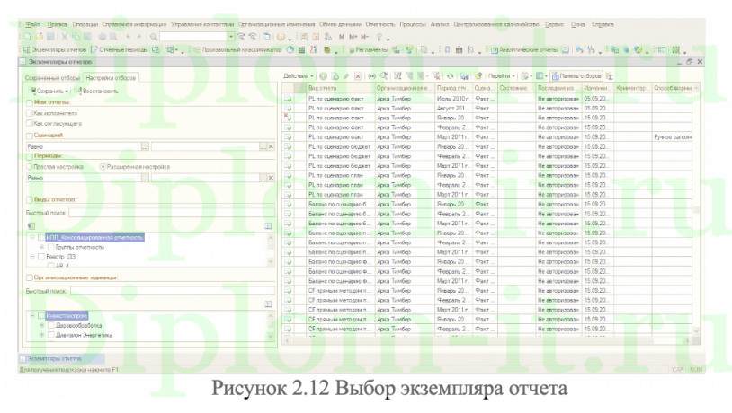
Task: Click the report list vertical scrollbar
Action: pyautogui.click(x=696, y=209)
